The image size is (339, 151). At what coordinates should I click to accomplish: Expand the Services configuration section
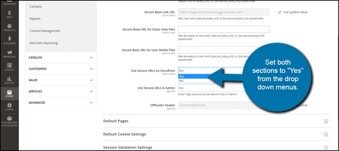pos(61,91)
